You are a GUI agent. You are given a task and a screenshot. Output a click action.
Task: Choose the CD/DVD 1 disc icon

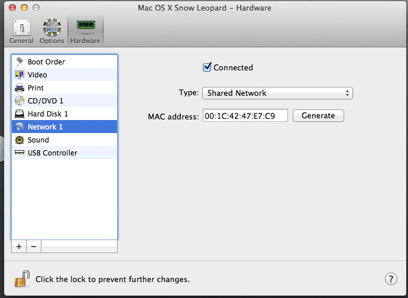point(20,101)
